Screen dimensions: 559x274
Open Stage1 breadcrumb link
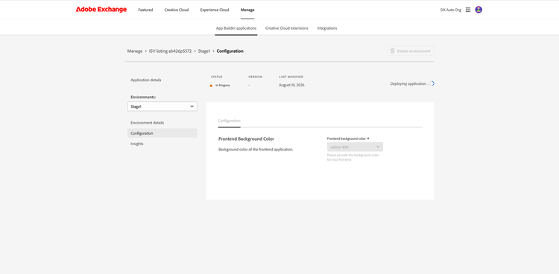204,51
